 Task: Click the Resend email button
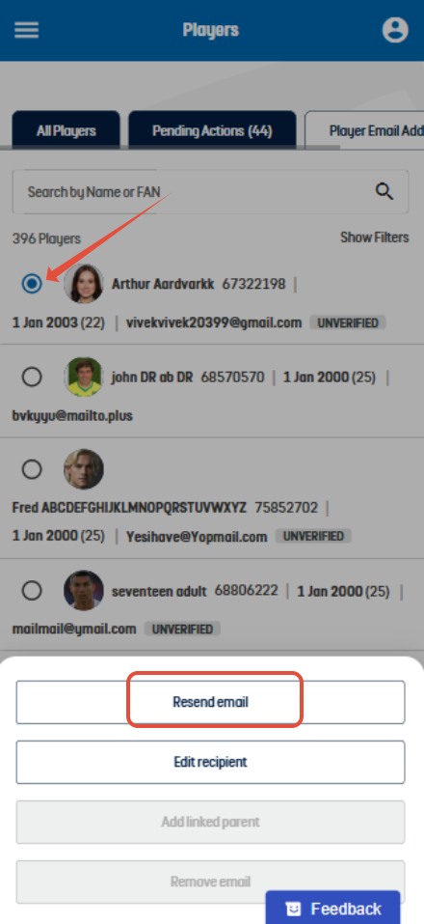click(x=210, y=703)
